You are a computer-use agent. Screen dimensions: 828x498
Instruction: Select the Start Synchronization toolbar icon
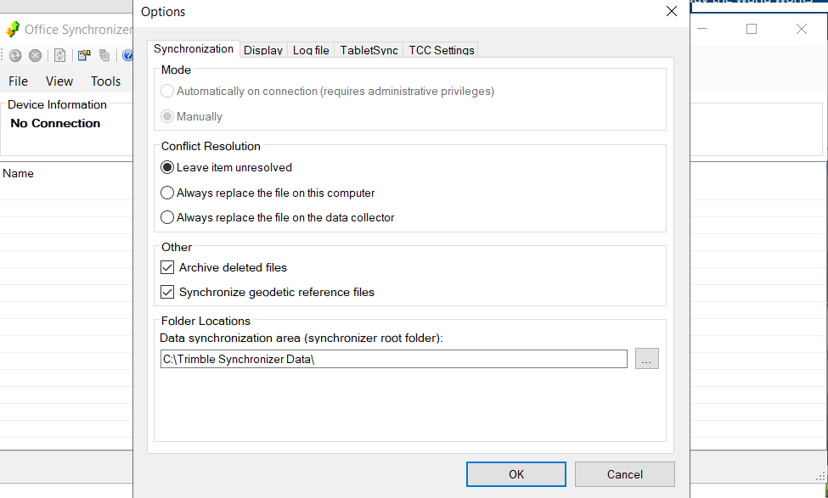(x=15, y=55)
